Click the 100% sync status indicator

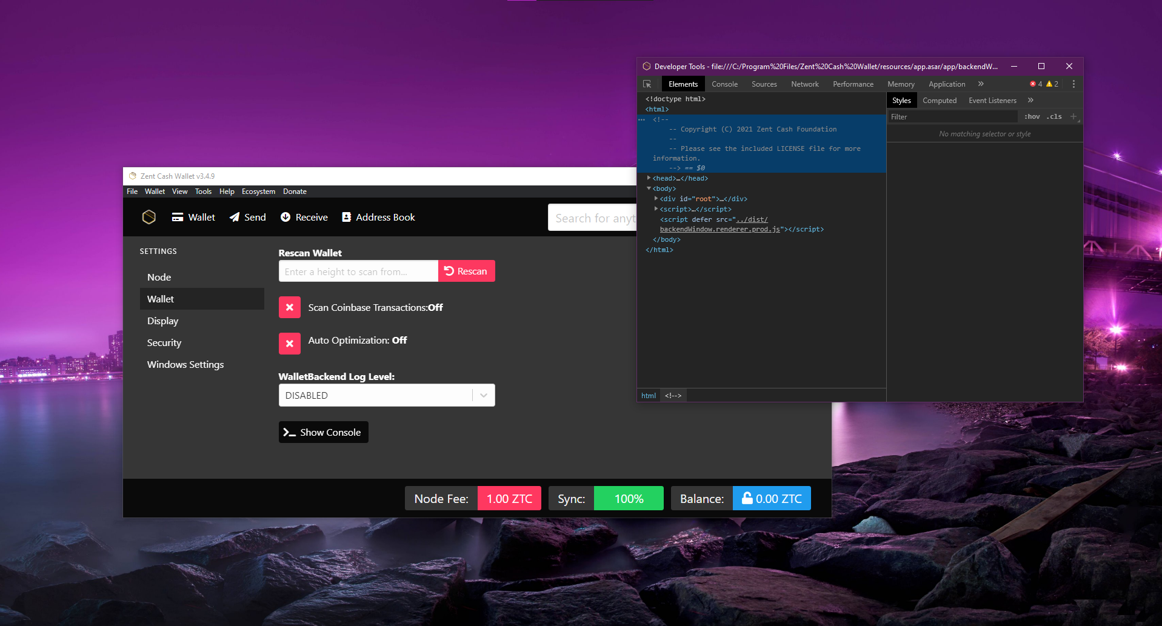click(629, 498)
